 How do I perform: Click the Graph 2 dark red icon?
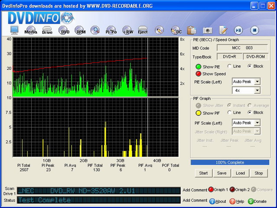[x=232, y=190]
